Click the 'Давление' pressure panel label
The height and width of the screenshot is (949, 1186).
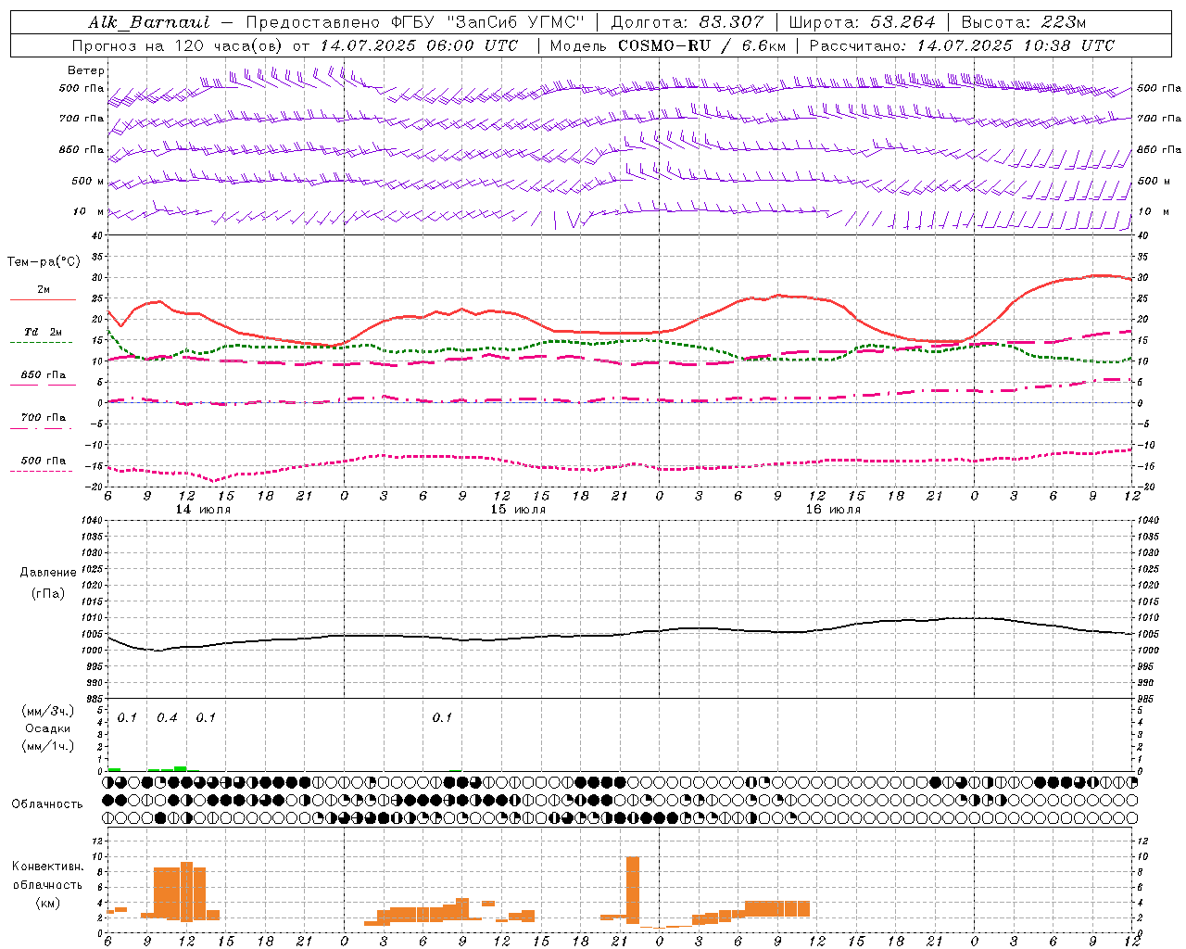coord(48,573)
